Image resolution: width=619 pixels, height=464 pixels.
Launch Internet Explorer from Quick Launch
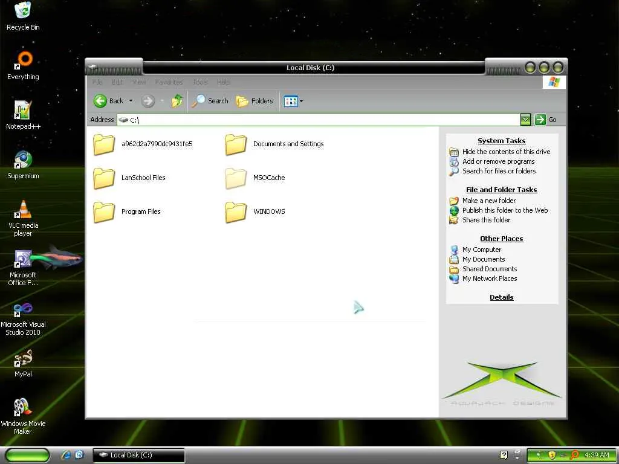pyautogui.click(x=66, y=455)
